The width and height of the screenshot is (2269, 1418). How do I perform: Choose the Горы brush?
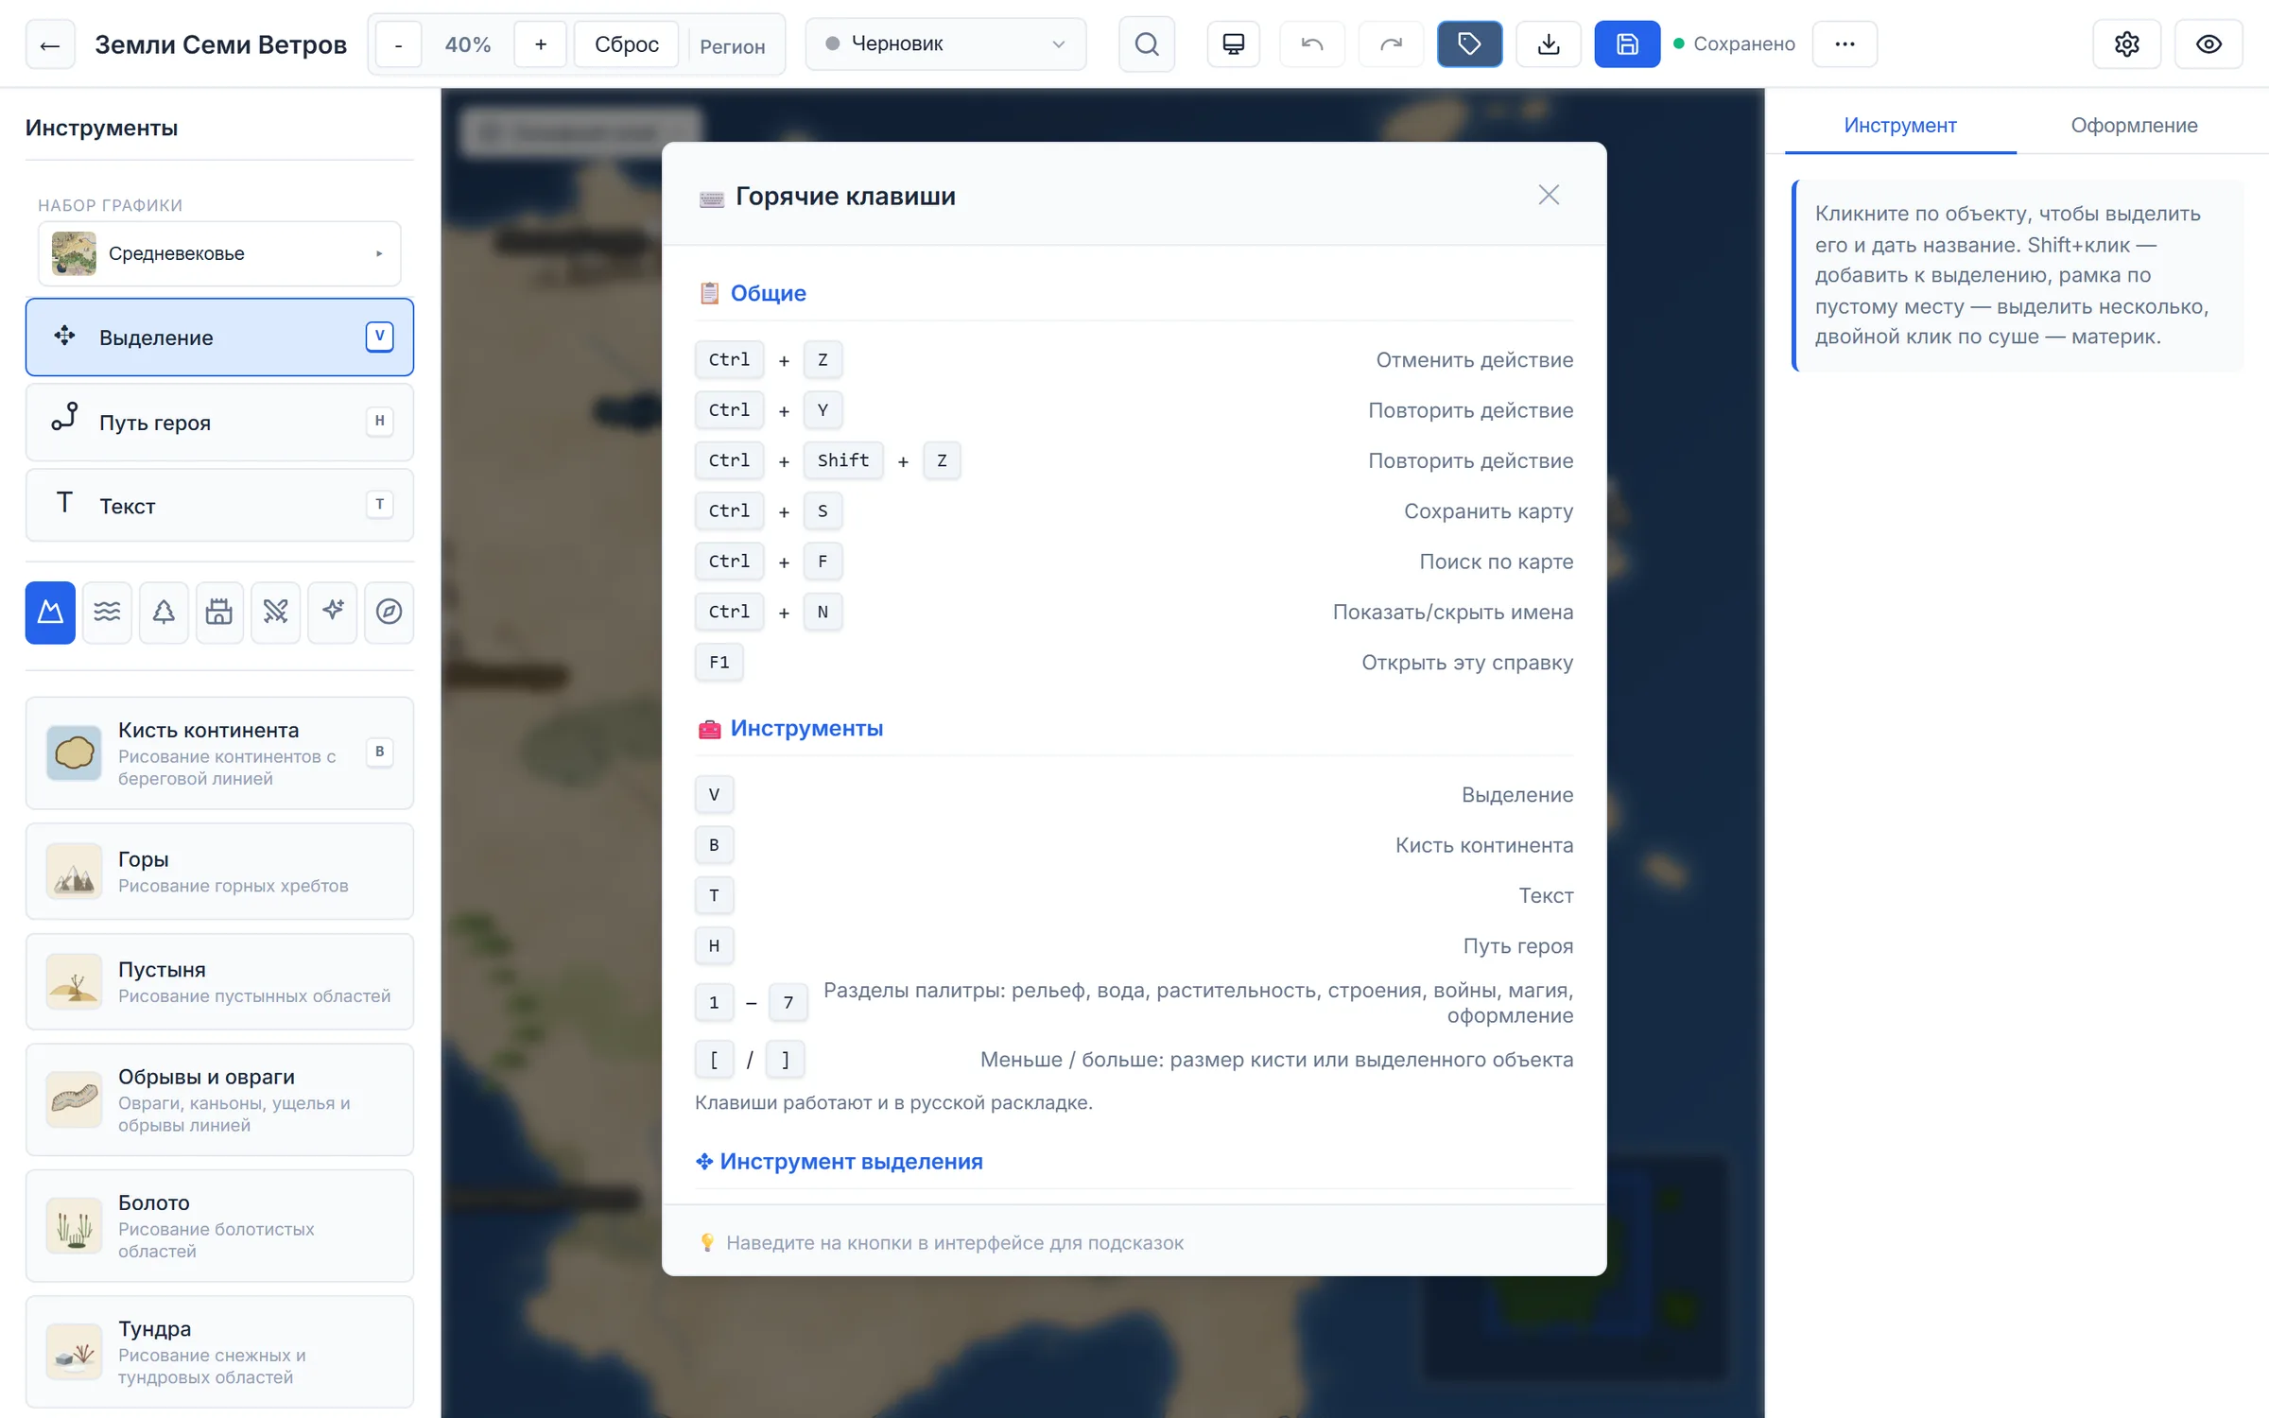(219, 872)
